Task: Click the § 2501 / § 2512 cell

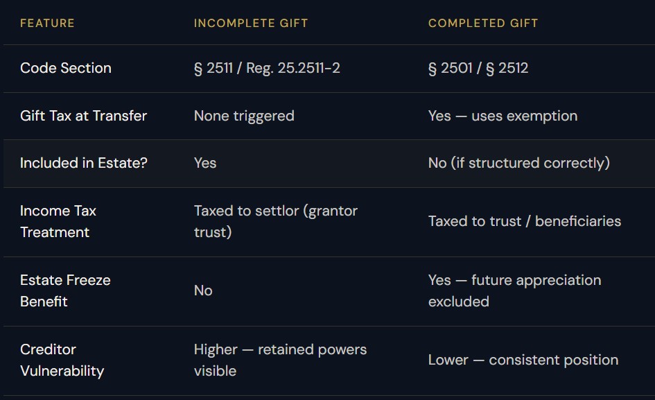Action: pyautogui.click(x=478, y=68)
